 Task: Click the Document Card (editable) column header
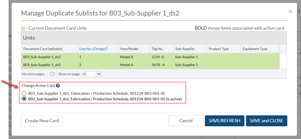click(43, 49)
